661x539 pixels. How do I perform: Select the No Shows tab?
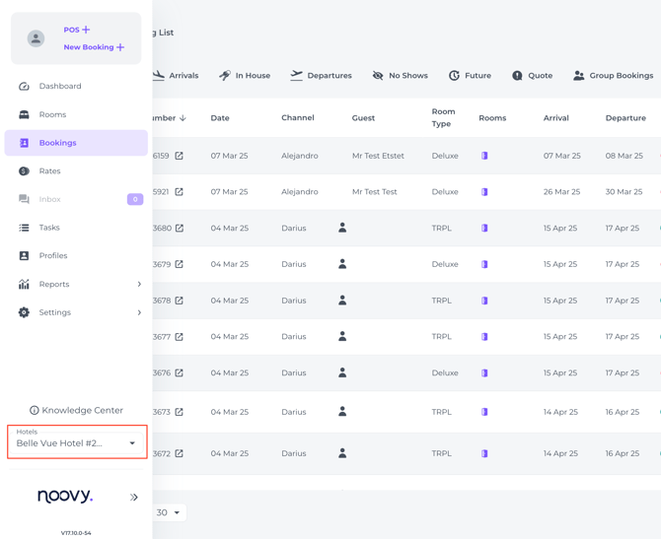tap(401, 75)
